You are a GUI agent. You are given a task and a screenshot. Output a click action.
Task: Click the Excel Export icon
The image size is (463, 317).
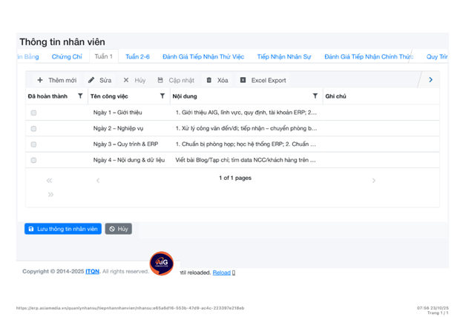click(243, 80)
